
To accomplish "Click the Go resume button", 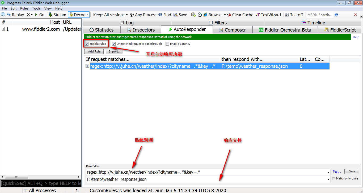I will coord(40,15).
